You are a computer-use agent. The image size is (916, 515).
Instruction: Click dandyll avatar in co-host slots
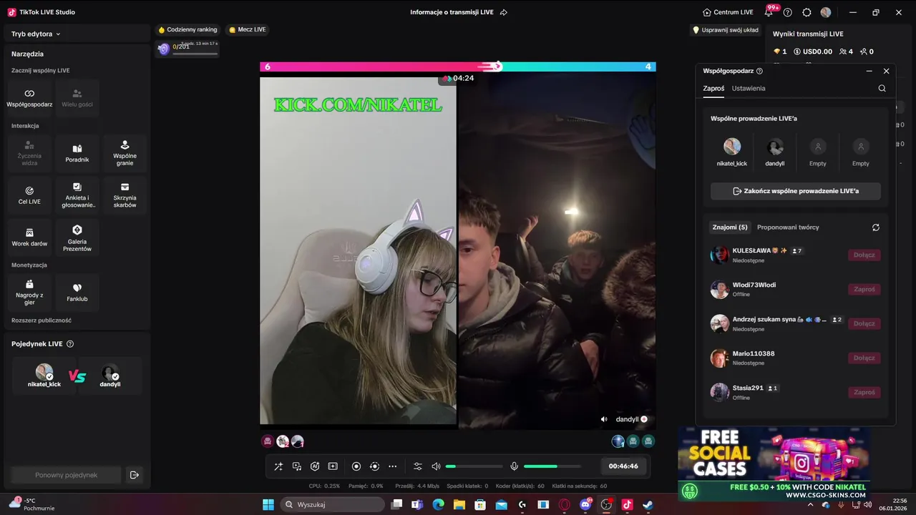(x=775, y=147)
